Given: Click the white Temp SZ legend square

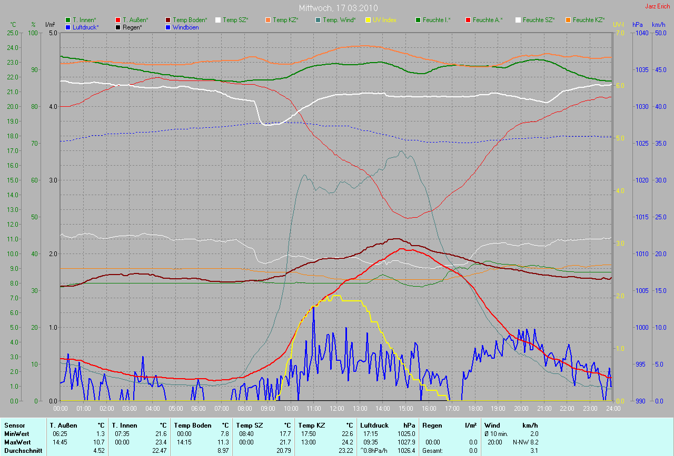Looking at the screenshot, I should pos(218,20).
